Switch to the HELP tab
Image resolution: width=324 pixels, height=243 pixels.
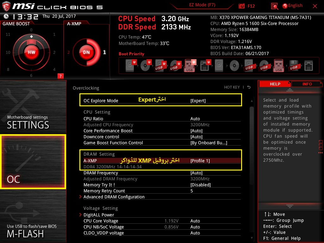275,84
